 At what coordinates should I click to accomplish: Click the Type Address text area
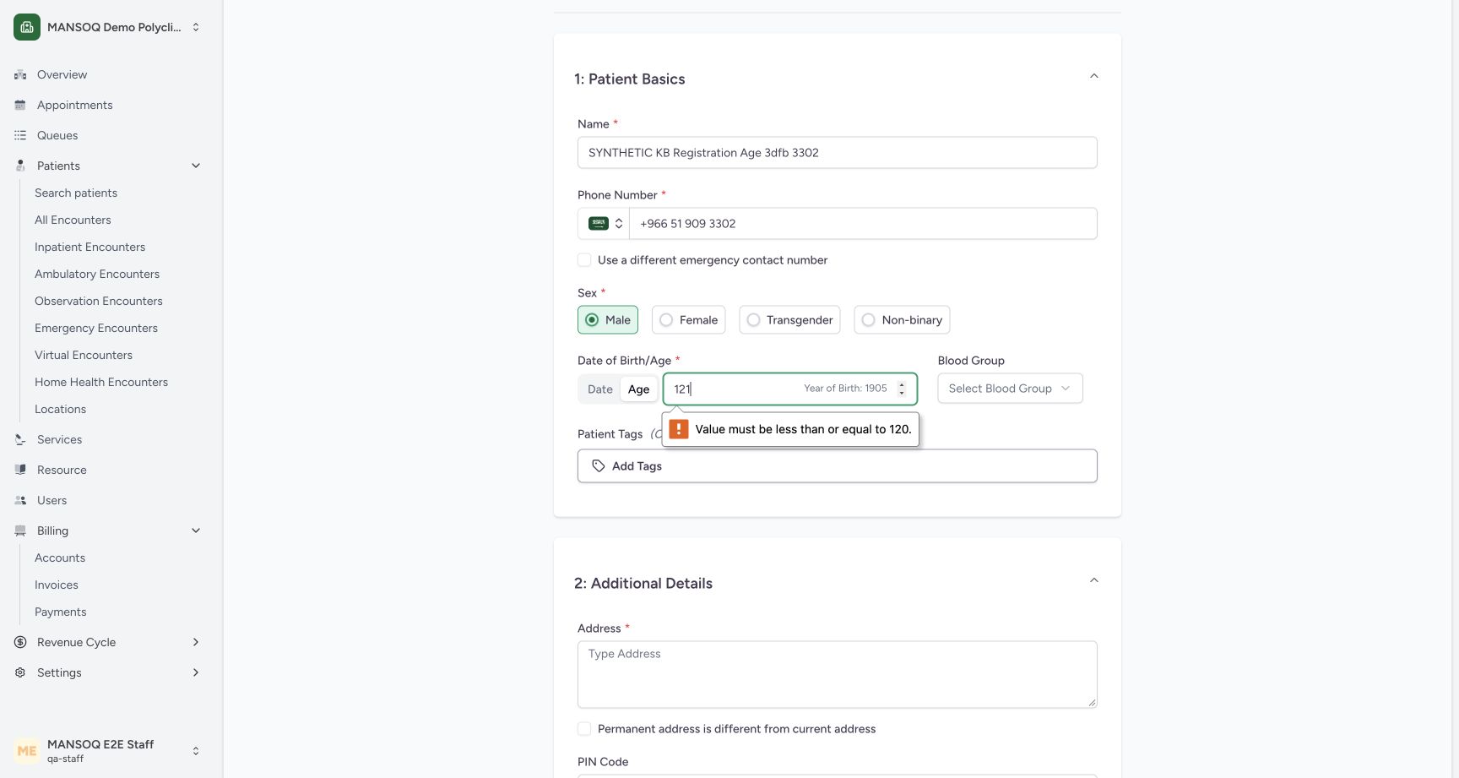coord(838,674)
